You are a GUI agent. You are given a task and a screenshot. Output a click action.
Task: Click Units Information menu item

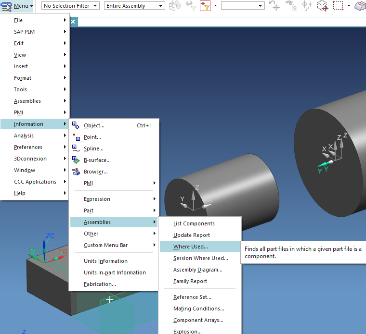pyautogui.click(x=105, y=261)
